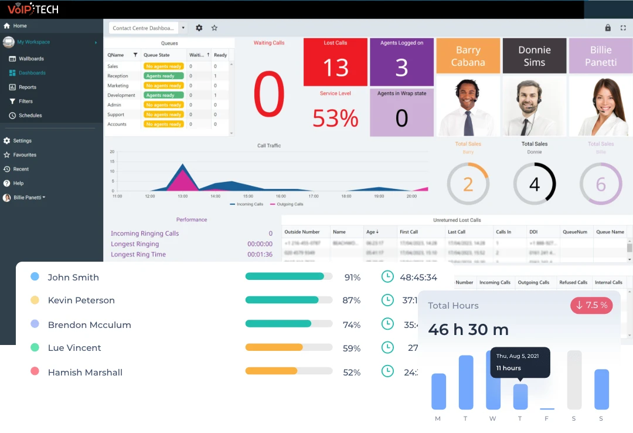
Task: Open the Contact Centre Dashboard dropdown arrow
Action: tap(183, 28)
